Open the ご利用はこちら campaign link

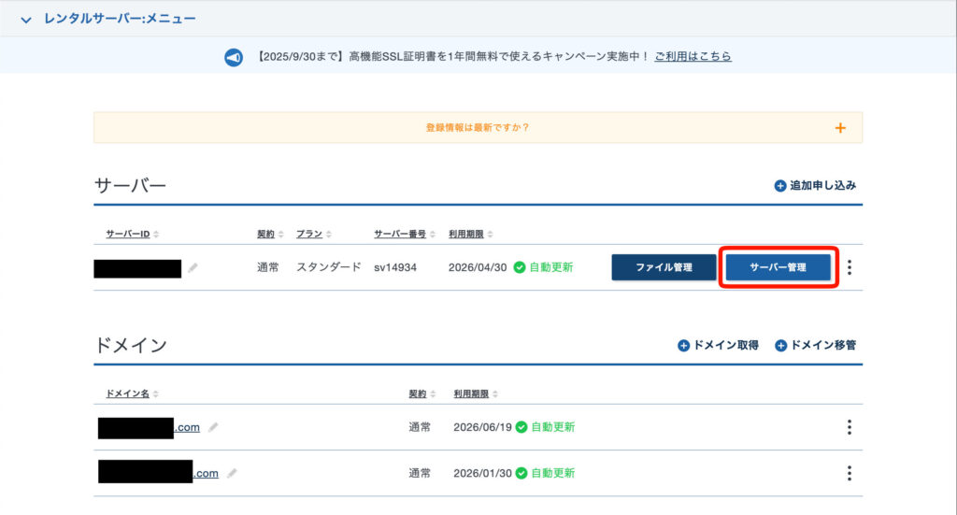coord(693,56)
